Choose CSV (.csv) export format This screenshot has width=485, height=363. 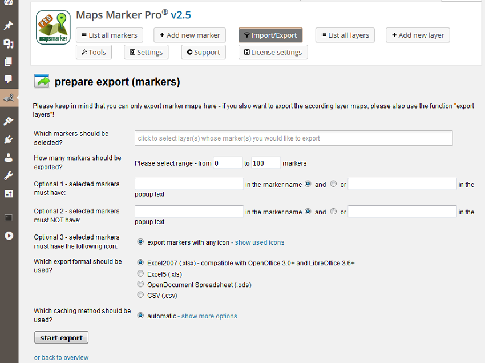[140, 294]
